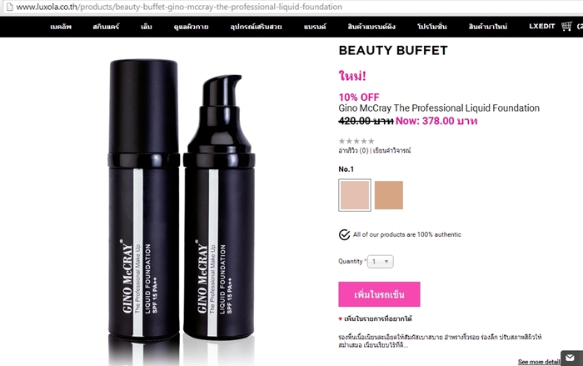Image resolution: width=583 pixels, height=366 pixels.
Task: Click the five-star rating icons
Action: point(356,141)
